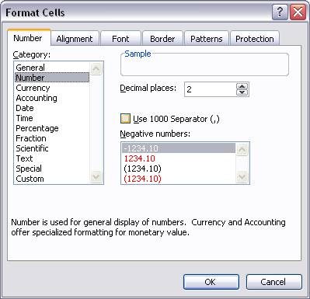Close the Format Cells dialog
The height and width of the screenshot is (299, 310).
pos(298,12)
